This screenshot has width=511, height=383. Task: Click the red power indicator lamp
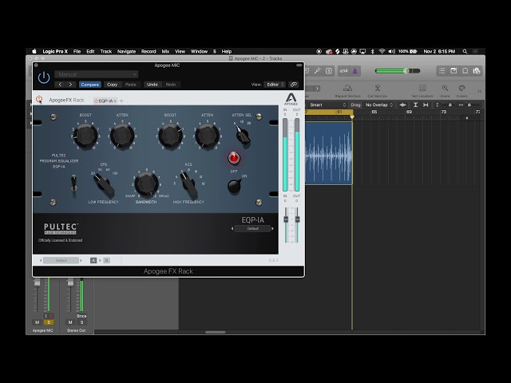point(234,158)
